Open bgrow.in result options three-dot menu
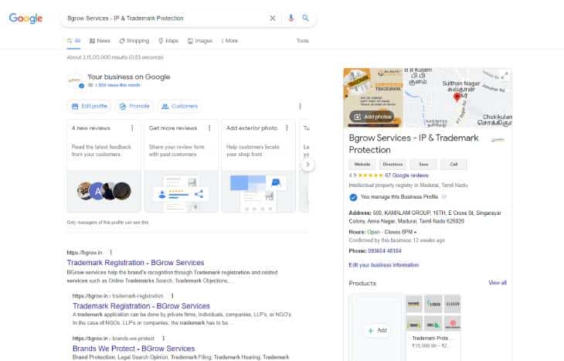The height and width of the screenshot is (361, 564). [110, 252]
